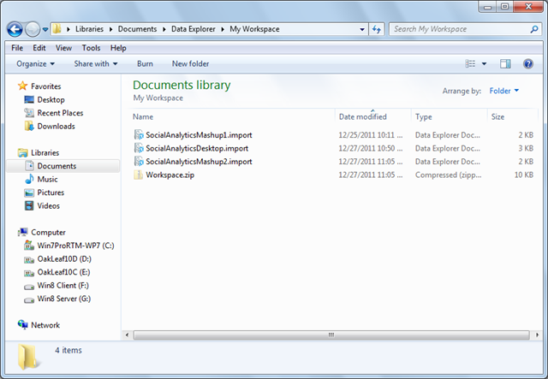Click the Favorites star icon
548x379 pixels.
click(x=23, y=86)
